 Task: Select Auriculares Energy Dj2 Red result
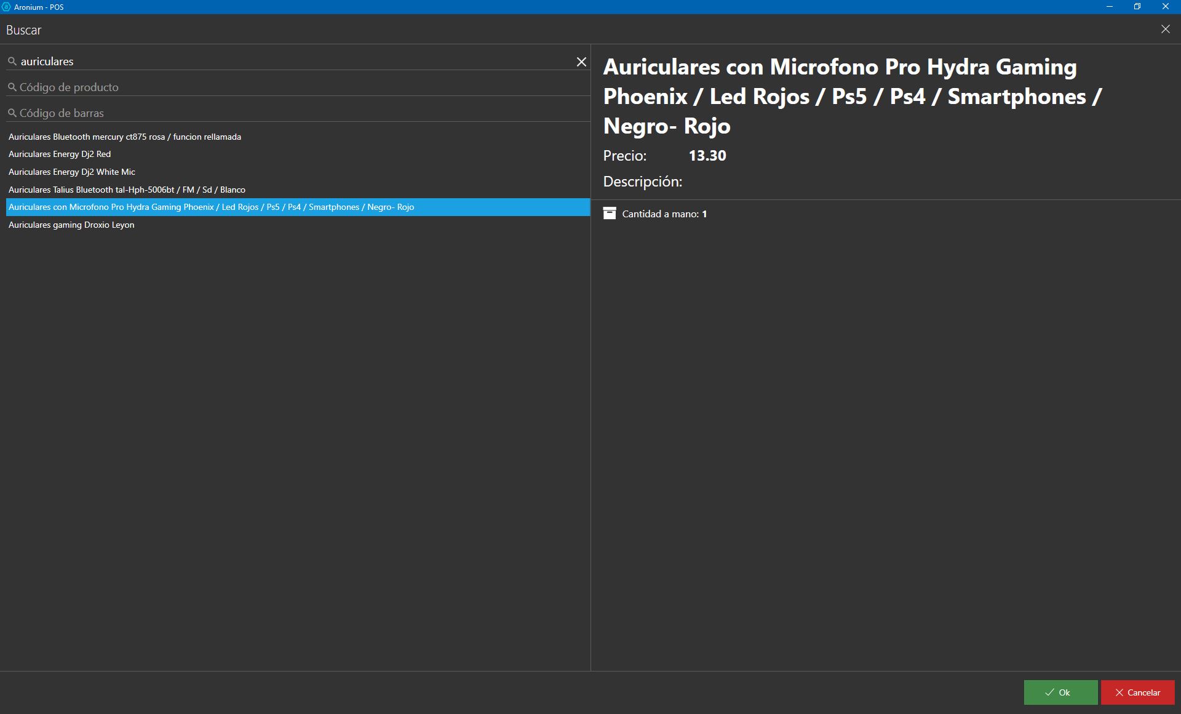pyautogui.click(x=60, y=154)
